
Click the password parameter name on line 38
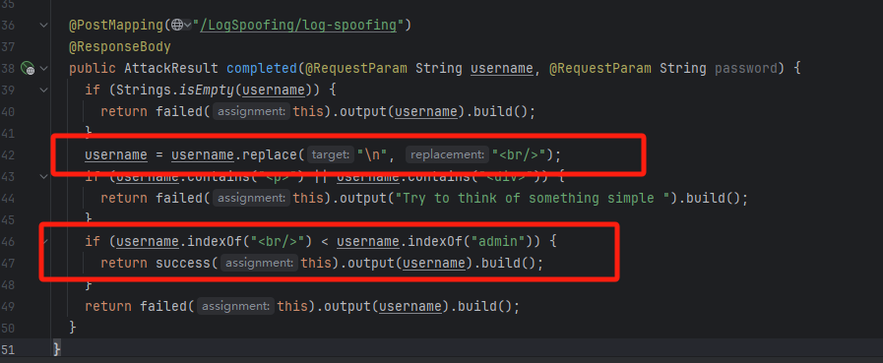[746, 69]
